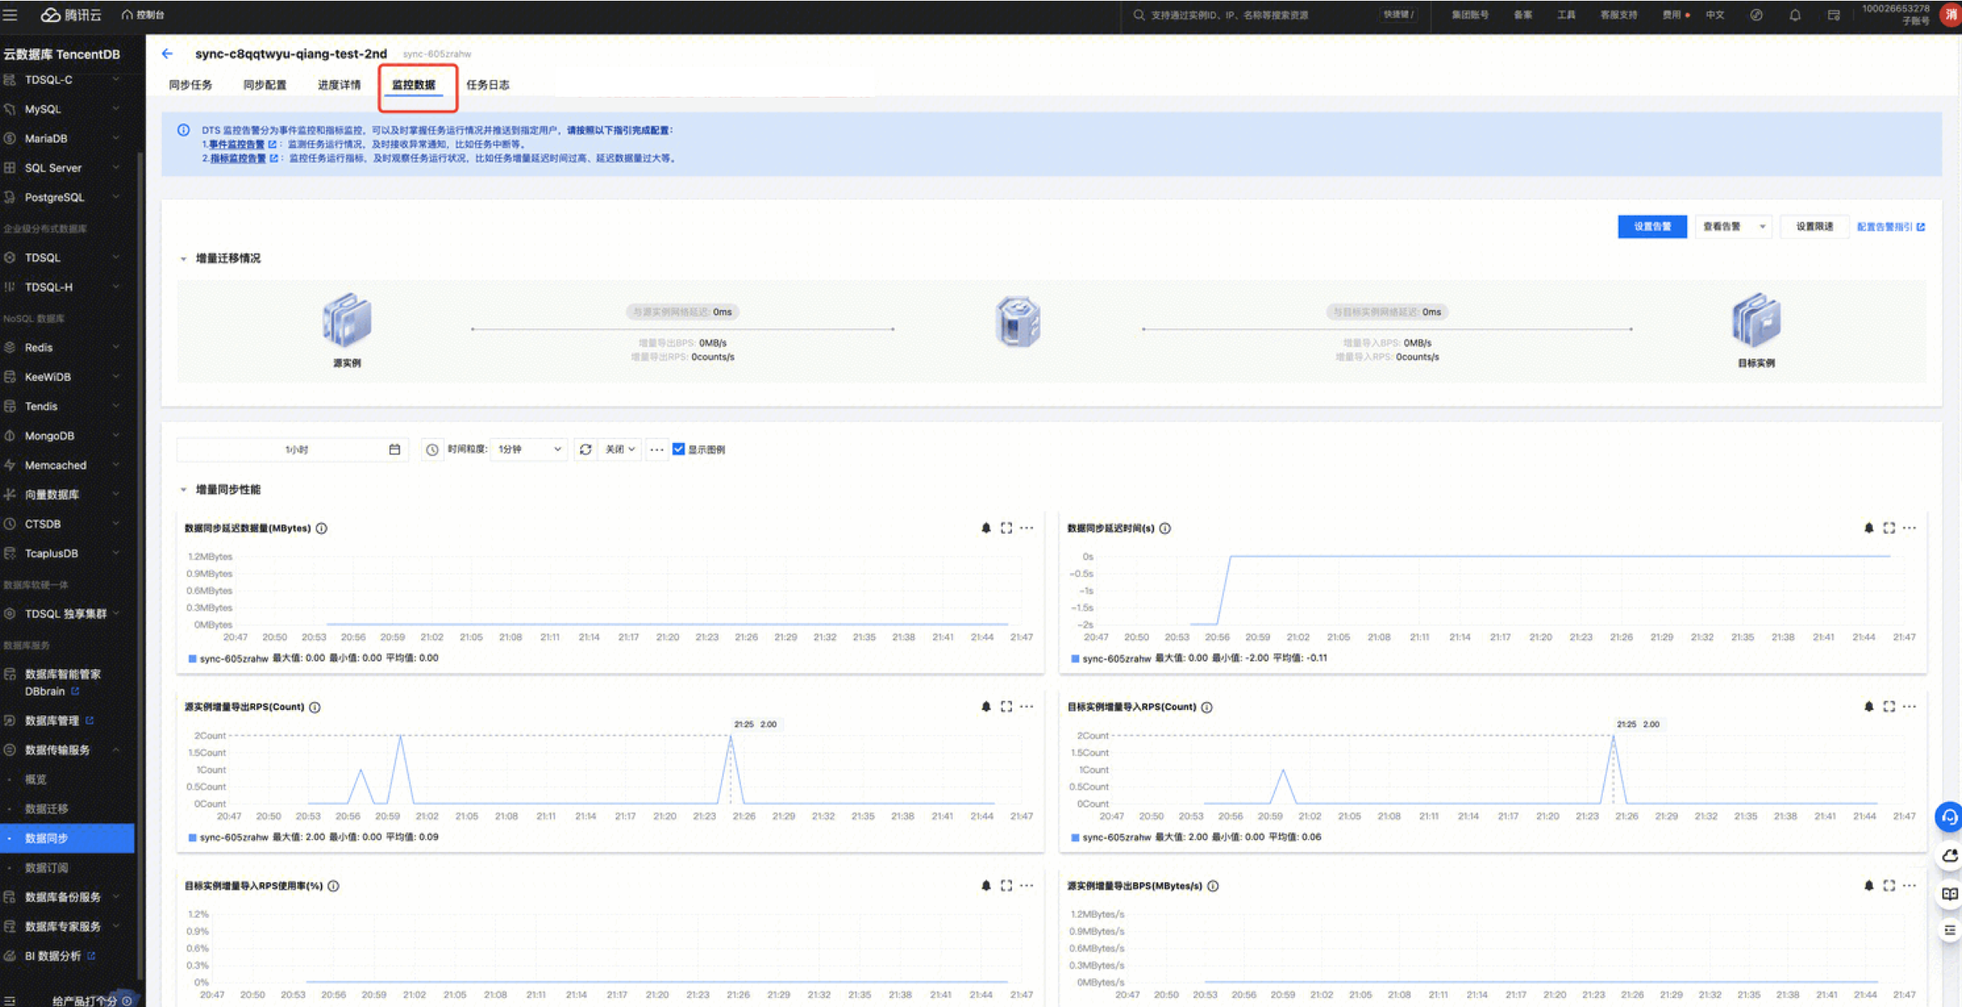
Task: Click the back arrow beside the task name
Action: click(x=168, y=53)
